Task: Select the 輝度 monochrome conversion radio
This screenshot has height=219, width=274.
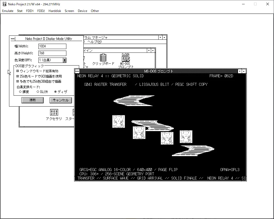Action: pos(20,92)
